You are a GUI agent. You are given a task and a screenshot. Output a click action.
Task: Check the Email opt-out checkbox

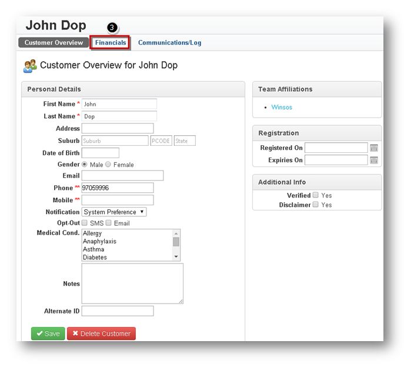pos(109,223)
